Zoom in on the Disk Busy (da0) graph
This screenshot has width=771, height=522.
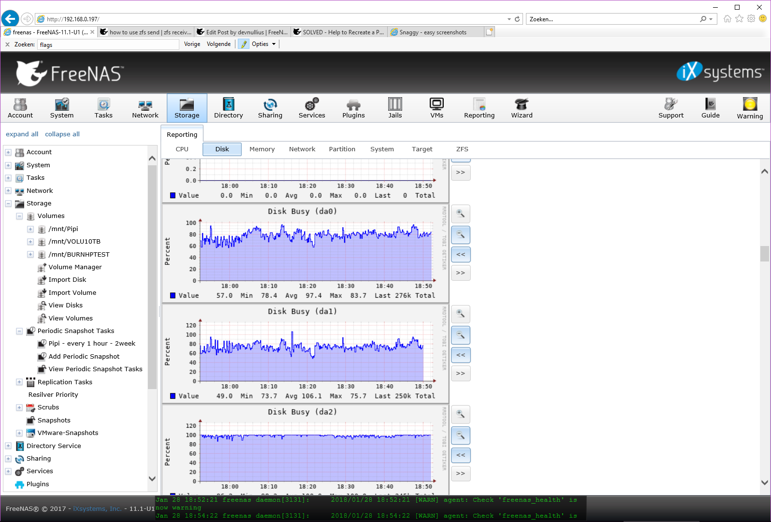pyautogui.click(x=461, y=214)
